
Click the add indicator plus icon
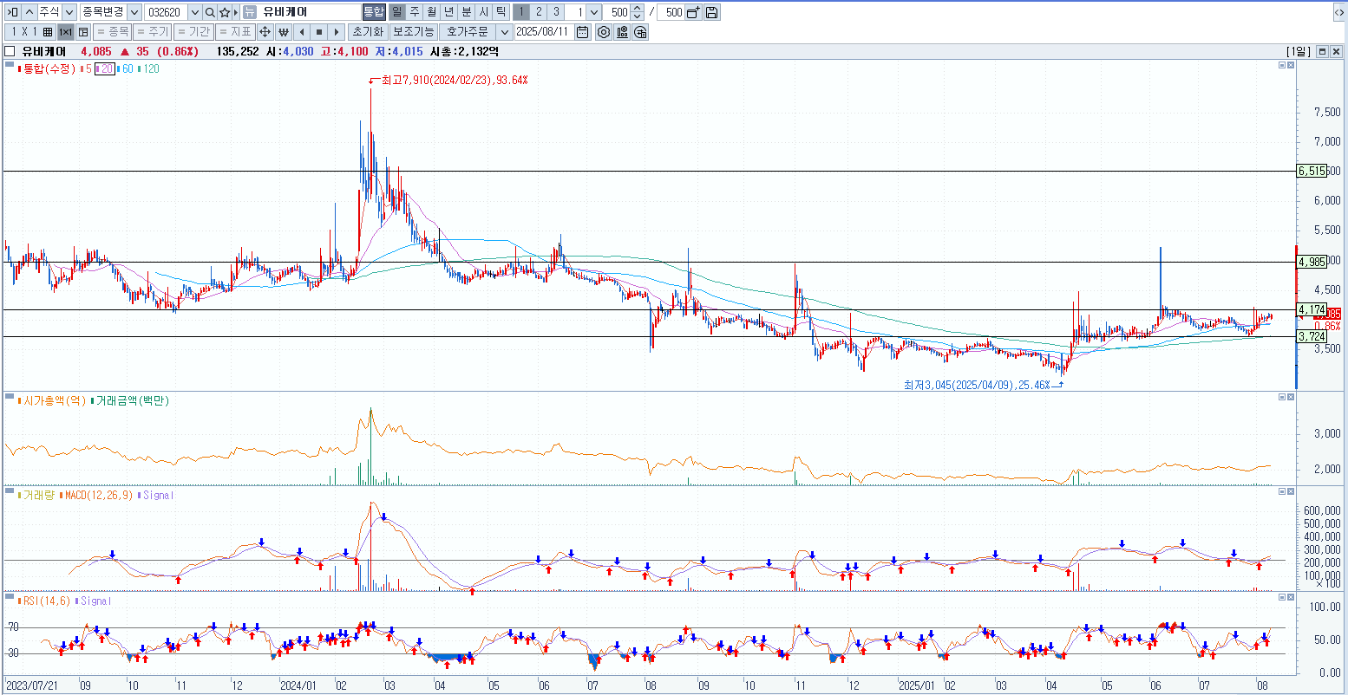(x=640, y=32)
